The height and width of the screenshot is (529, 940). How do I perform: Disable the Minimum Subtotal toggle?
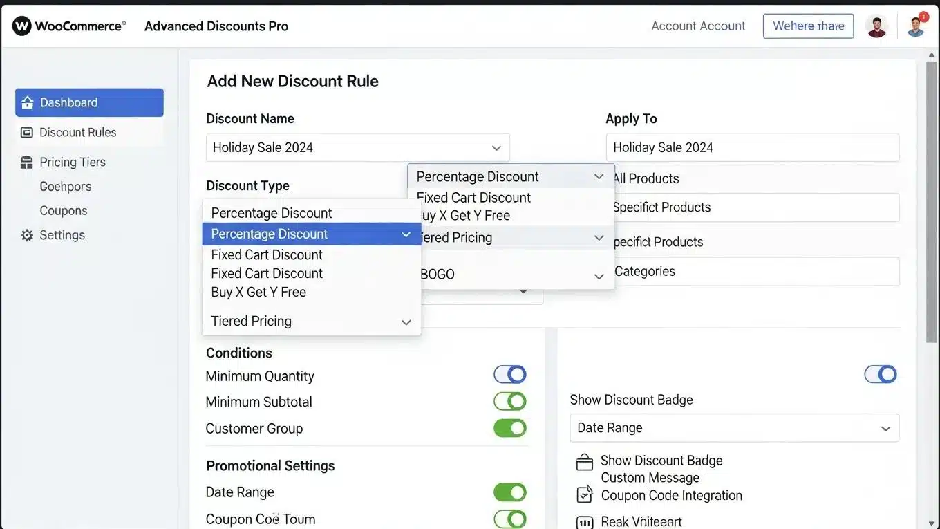[510, 401]
